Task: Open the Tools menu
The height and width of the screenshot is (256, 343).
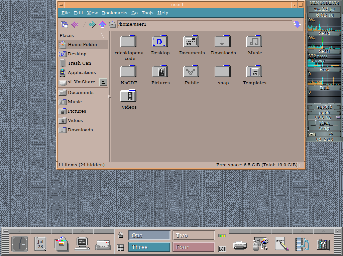Action: point(147,13)
